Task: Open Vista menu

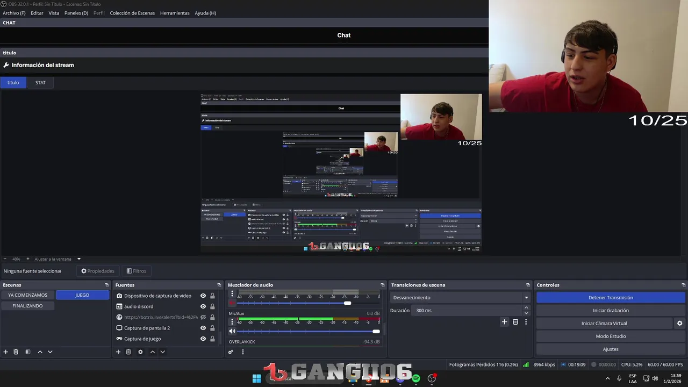Action: click(54, 13)
